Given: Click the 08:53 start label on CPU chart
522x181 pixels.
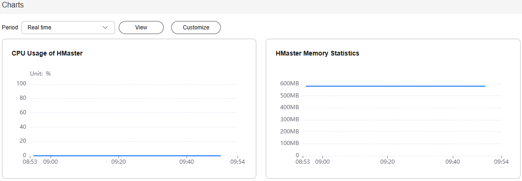Looking at the screenshot, I should click(29, 162).
